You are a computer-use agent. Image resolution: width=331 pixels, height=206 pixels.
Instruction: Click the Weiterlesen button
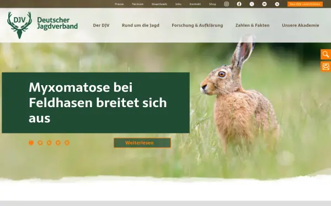pyautogui.click(x=142, y=143)
